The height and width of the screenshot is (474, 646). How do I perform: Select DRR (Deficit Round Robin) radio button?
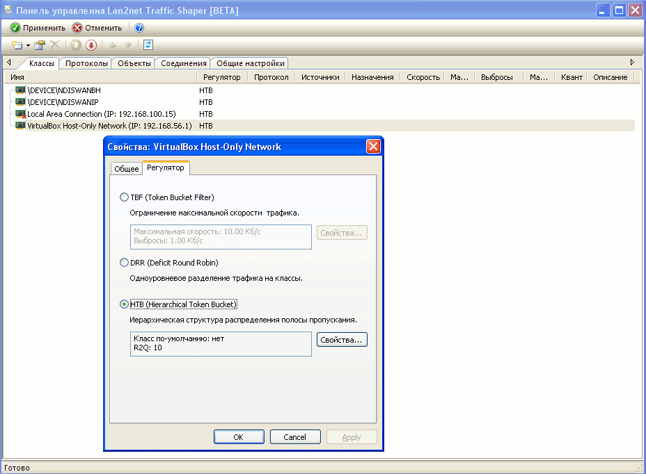pyautogui.click(x=125, y=263)
